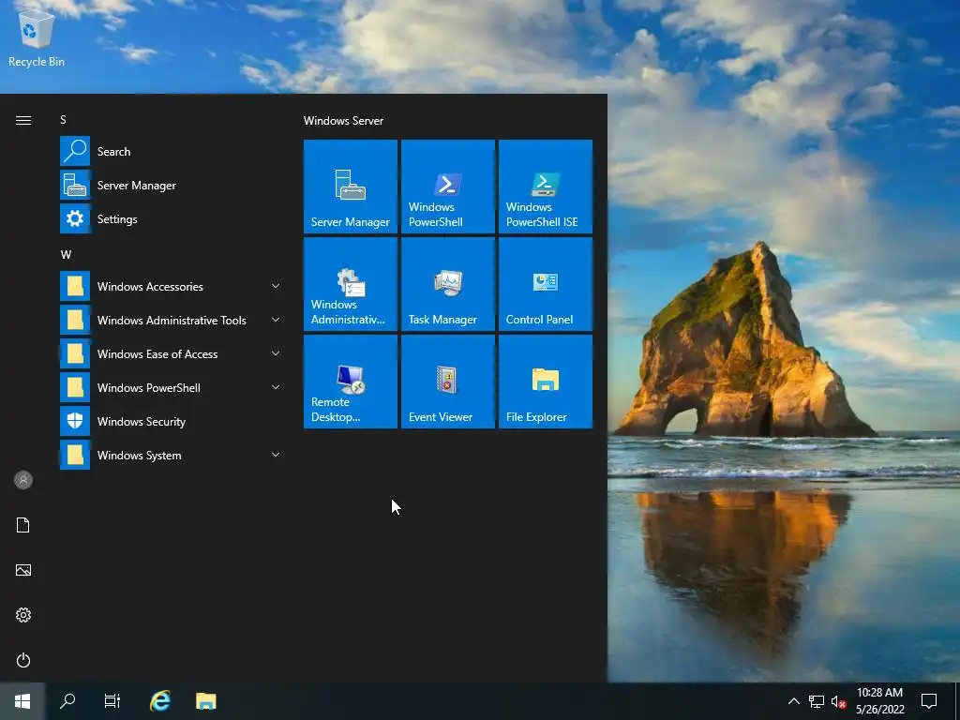
Task: Open Search from the app list
Action: pyautogui.click(x=171, y=151)
